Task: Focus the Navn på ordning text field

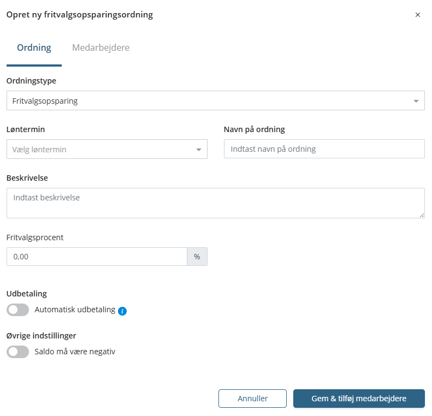Action: pos(324,149)
